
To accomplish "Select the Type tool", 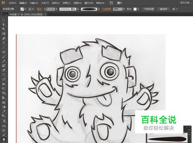I will tap(4, 43).
